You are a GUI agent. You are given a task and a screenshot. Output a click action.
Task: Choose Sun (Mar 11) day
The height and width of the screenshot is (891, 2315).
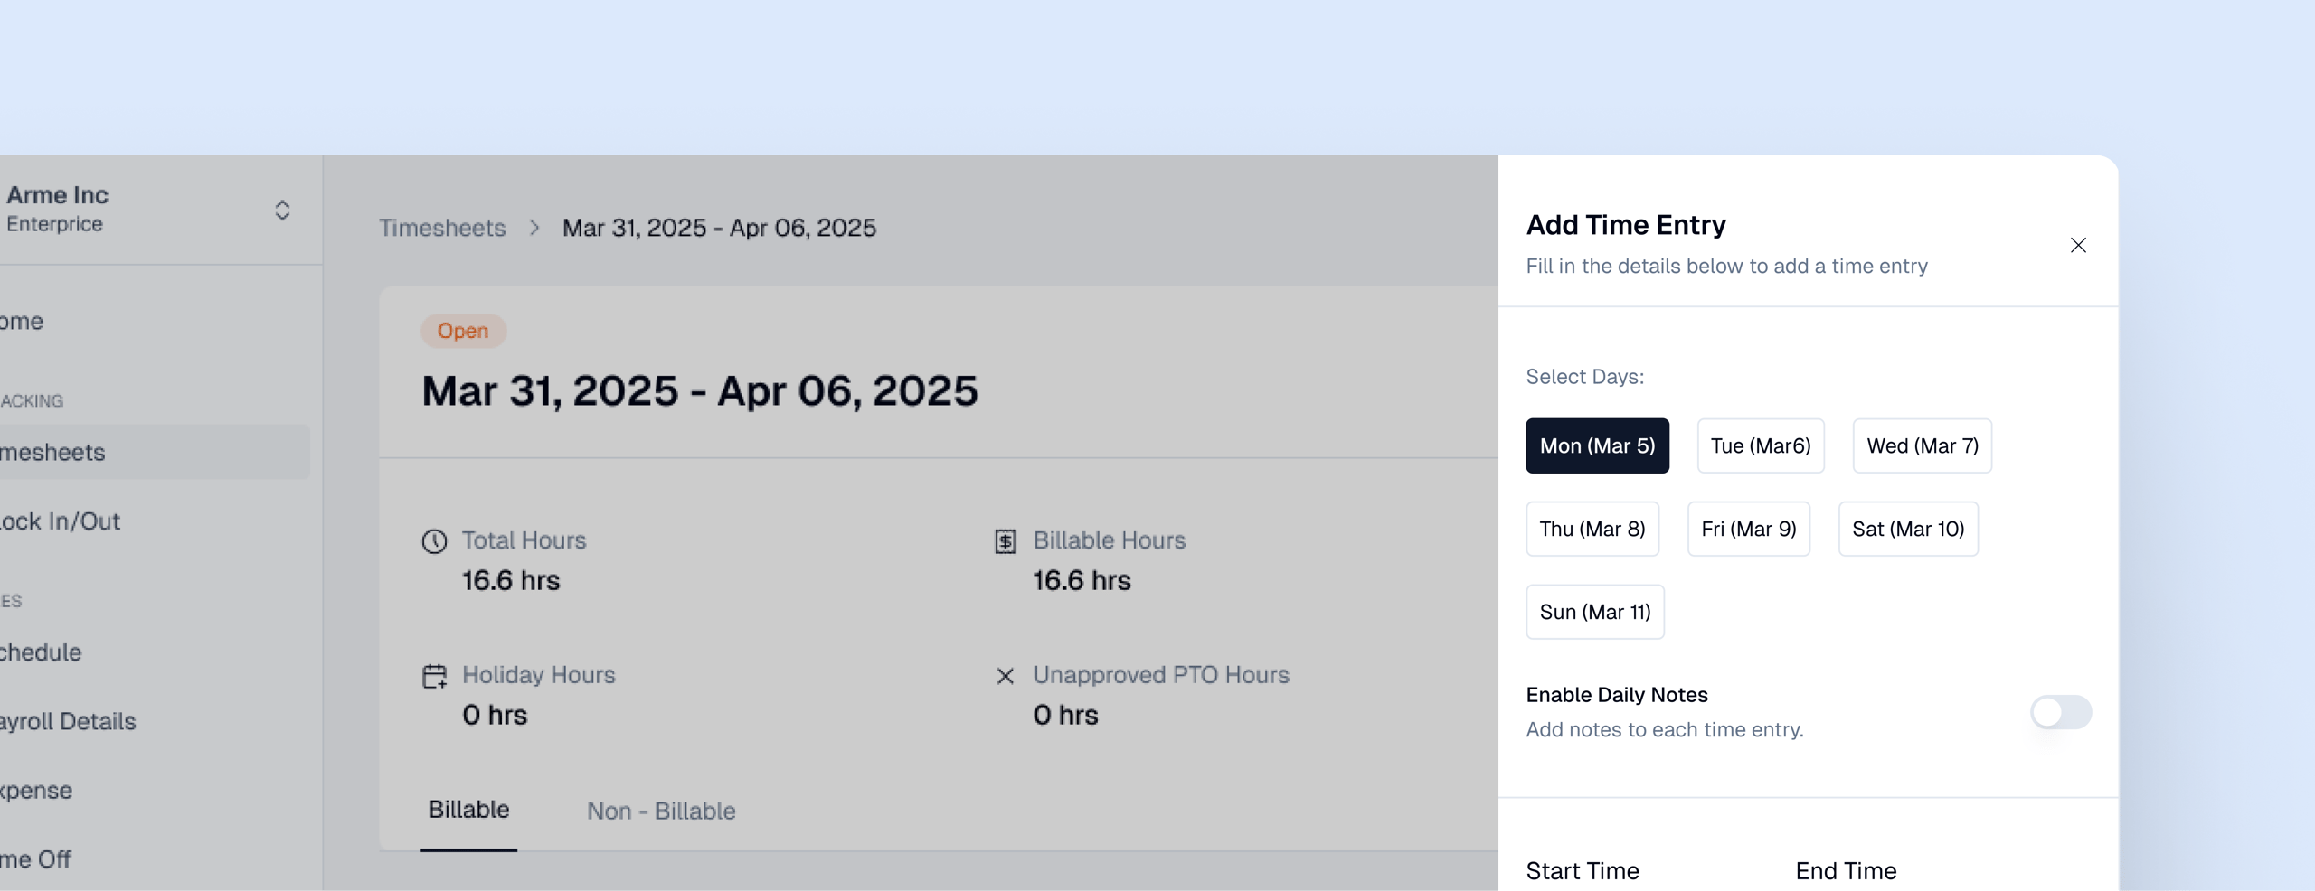1594,612
